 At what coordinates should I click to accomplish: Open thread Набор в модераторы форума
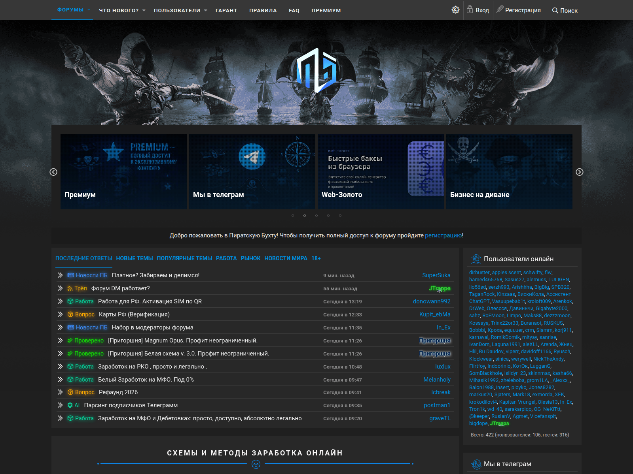pyautogui.click(x=152, y=327)
